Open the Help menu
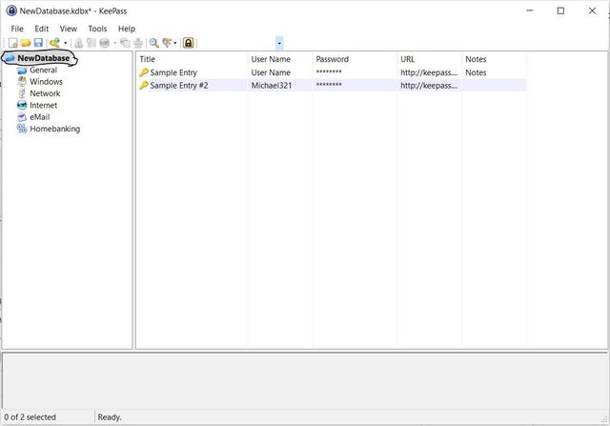 [x=127, y=29]
